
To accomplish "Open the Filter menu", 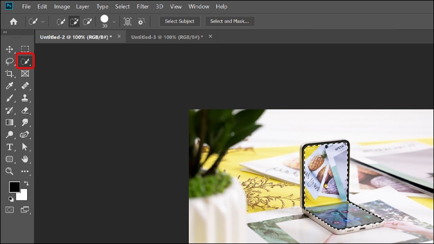I will [x=143, y=7].
